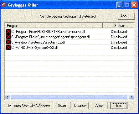Exit the Keylogger Killer application
This screenshot has height=114, width=139.
pyautogui.click(x=119, y=106)
